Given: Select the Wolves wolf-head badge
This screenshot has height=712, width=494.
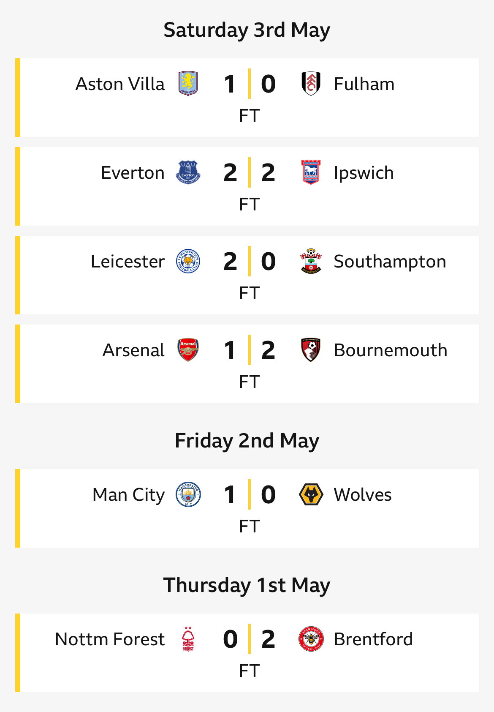Looking at the screenshot, I should (311, 494).
